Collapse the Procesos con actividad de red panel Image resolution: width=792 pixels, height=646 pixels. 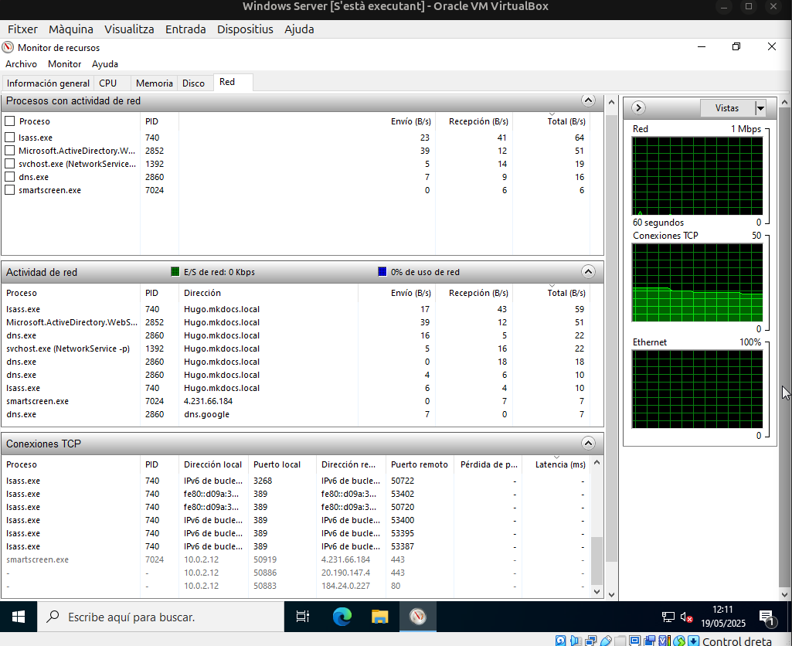point(588,100)
